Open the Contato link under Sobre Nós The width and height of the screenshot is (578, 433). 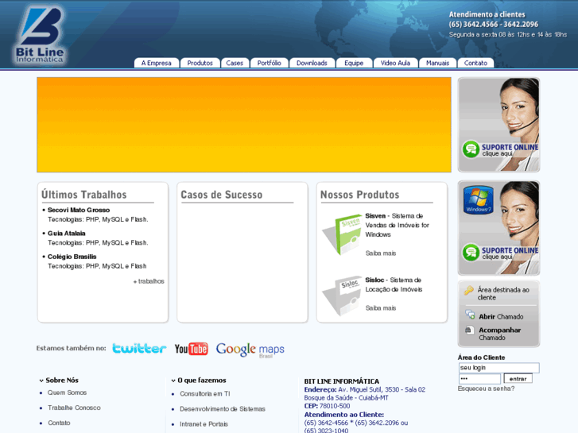[59, 423]
